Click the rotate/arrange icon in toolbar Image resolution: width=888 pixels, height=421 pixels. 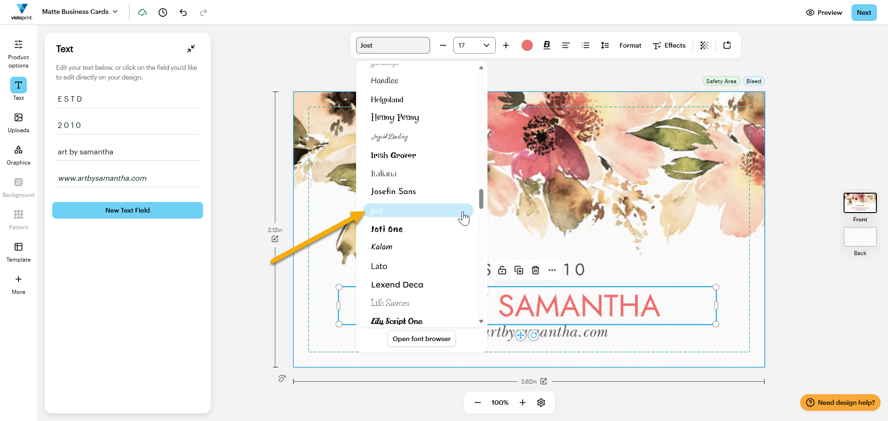tap(727, 45)
